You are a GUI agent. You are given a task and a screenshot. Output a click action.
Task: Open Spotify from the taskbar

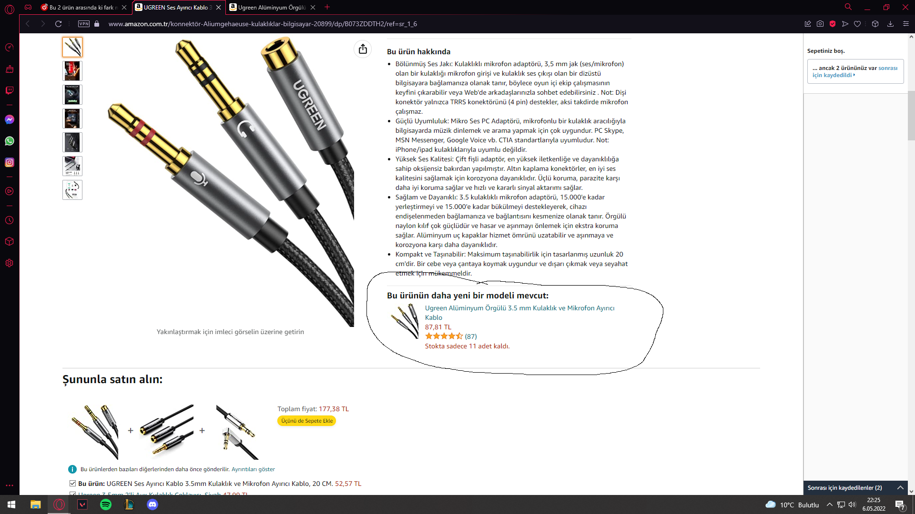(106, 504)
